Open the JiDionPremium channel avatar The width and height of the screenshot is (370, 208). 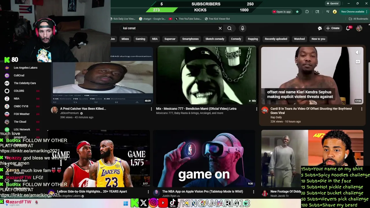click(x=54, y=110)
